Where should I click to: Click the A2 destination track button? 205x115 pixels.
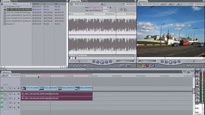coord(10,98)
